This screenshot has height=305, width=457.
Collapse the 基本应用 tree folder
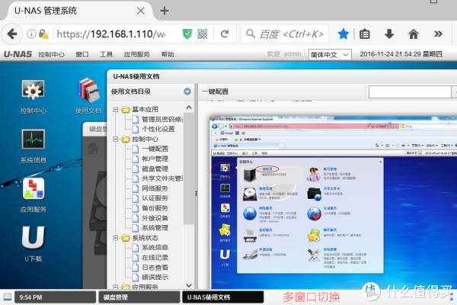(116, 110)
